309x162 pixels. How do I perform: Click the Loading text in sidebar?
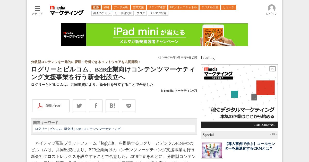coord(208,58)
